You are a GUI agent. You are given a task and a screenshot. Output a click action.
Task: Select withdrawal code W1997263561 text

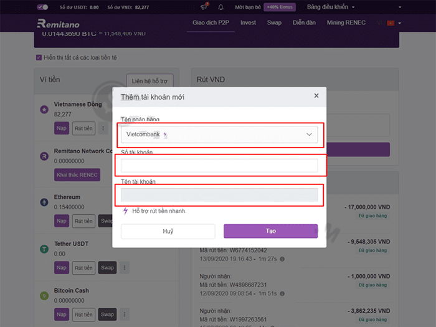(x=248, y=319)
